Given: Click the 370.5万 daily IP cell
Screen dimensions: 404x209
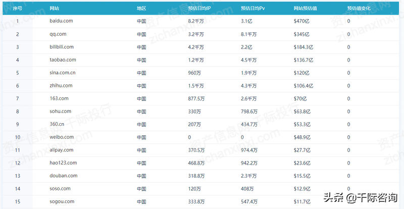Looking at the screenshot, I should tap(196, 150).
